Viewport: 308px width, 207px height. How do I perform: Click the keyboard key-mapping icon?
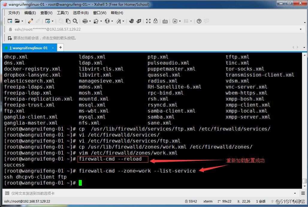coord(165,21)
